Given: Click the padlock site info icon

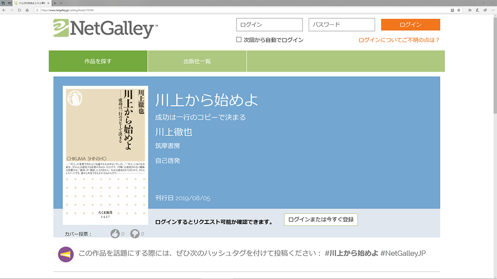Looking at the screenshot, I should point(38,10).
